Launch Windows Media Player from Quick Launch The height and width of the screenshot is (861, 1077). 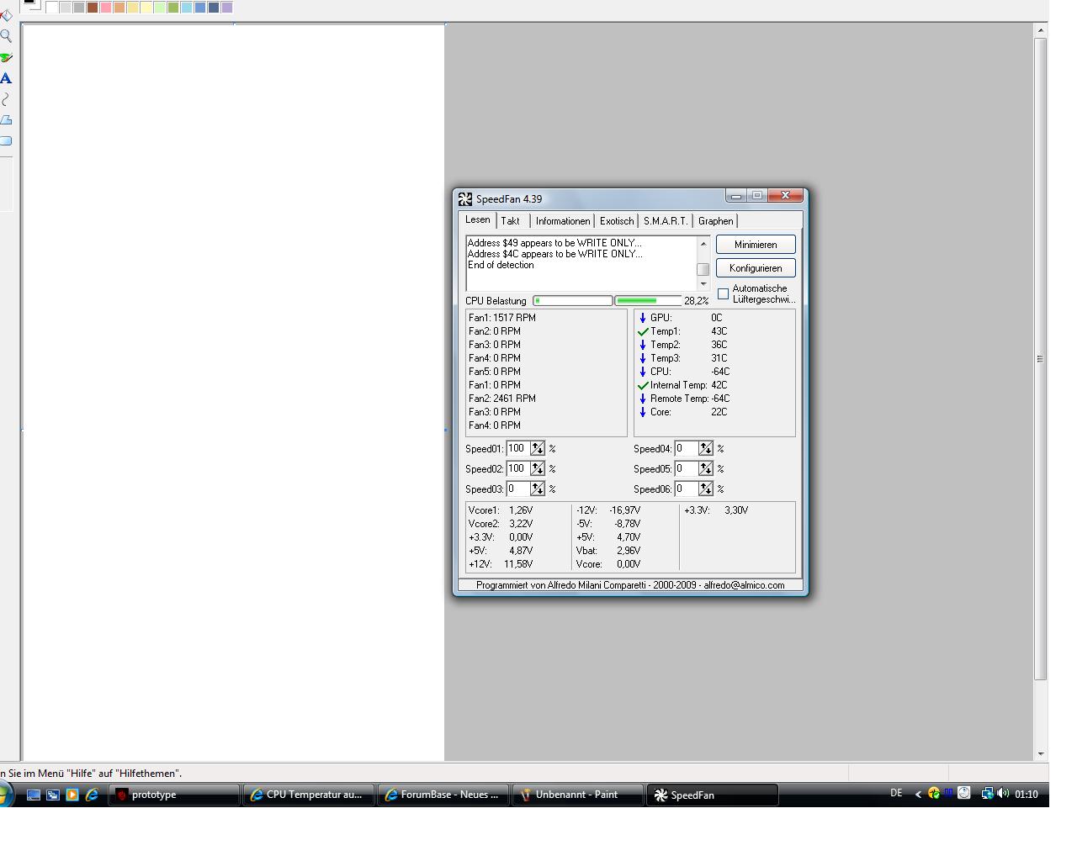coord(72,795)
